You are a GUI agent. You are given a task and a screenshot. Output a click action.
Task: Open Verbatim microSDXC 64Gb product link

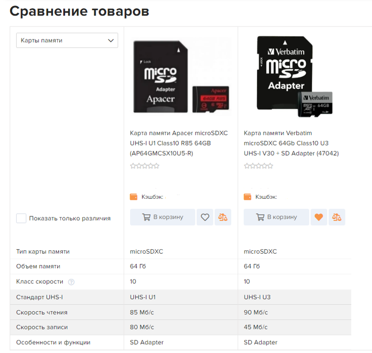pyautogui.click(x=292, y=143)
